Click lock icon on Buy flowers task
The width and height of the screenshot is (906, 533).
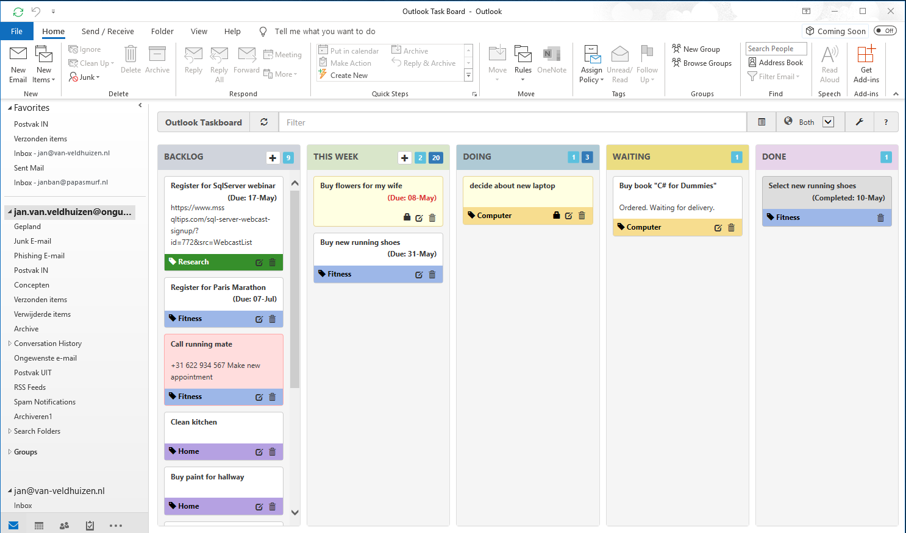pos(407,217)
